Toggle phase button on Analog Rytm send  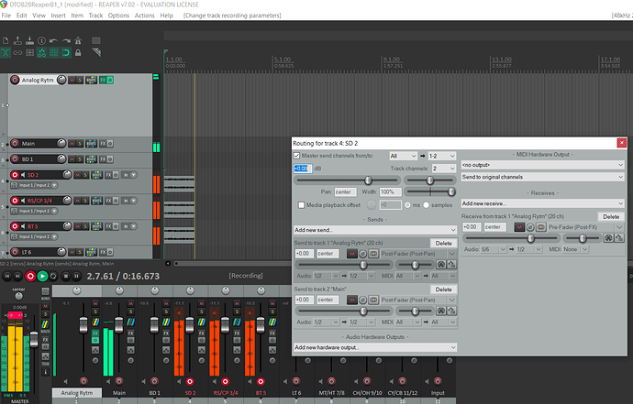tap(362, 254)
